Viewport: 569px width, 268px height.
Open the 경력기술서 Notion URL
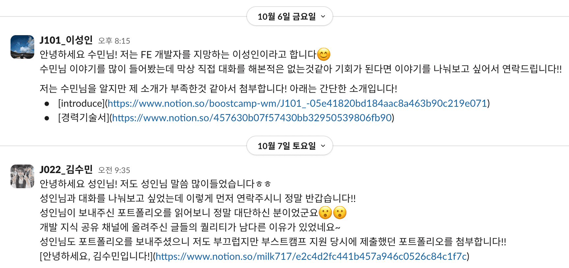(252, 118)
